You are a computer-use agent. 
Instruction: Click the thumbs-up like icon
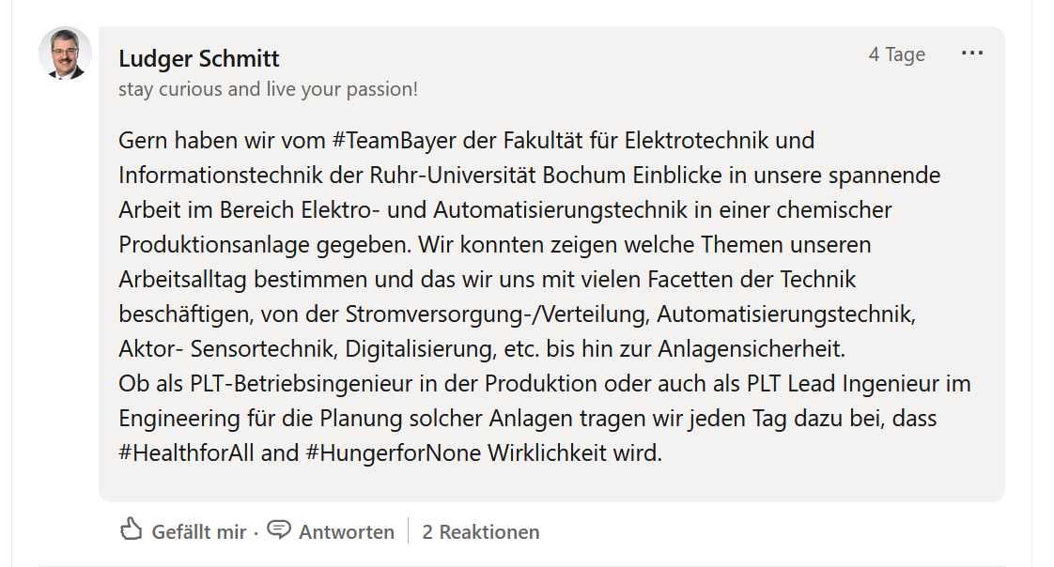coord(132,529)
